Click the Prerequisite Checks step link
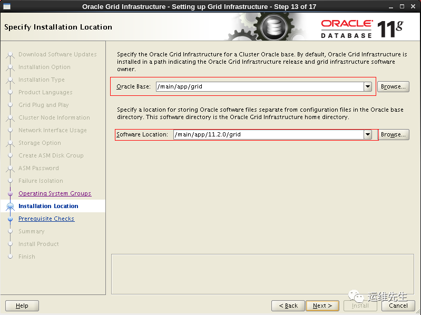 pyautogui.click(x=46, y=219)
